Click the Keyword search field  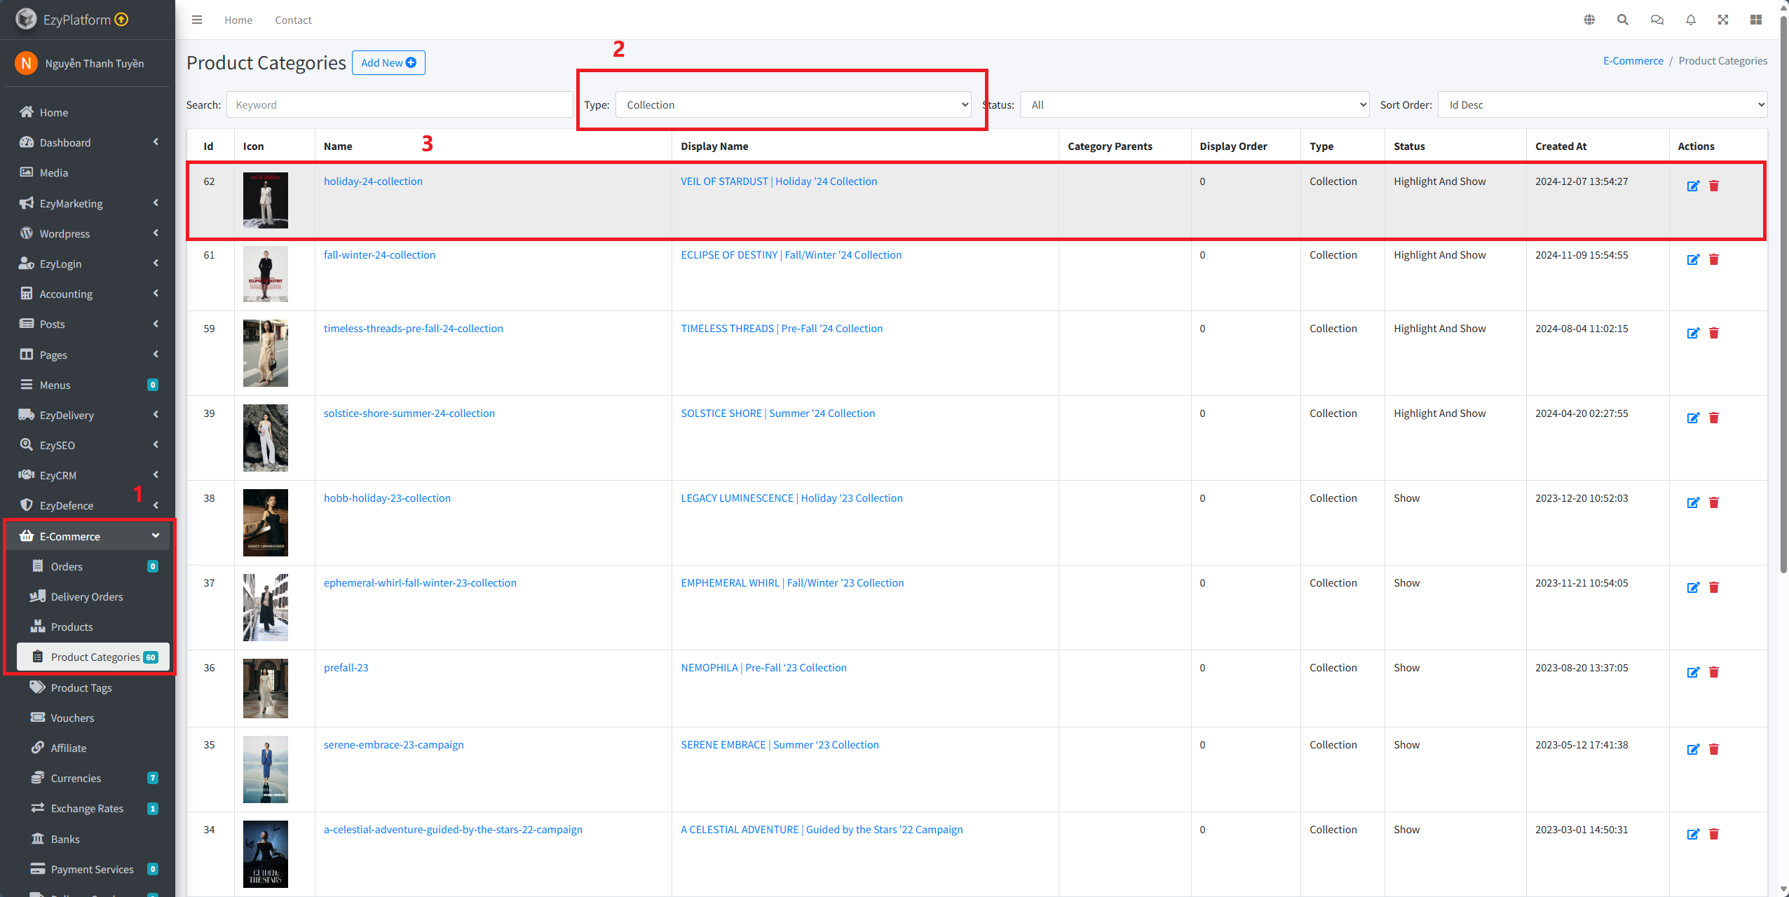click(x=399, y=105)
